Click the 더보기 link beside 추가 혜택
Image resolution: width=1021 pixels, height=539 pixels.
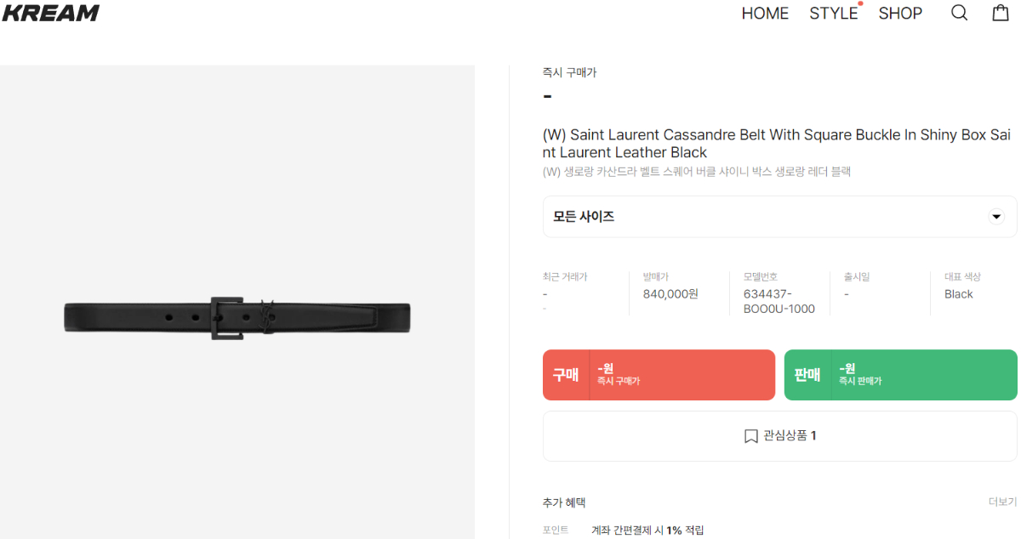tap(1002, 502)
